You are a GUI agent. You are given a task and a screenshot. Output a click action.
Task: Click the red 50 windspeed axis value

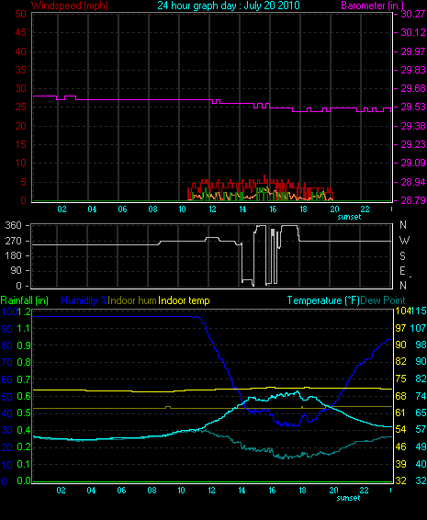(x=20, y=14)
